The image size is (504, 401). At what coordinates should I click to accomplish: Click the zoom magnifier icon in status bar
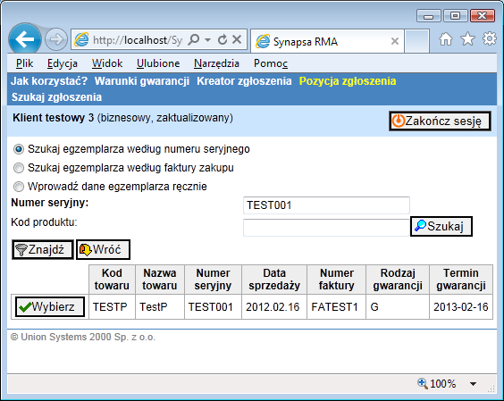click(x=423, y=383)
